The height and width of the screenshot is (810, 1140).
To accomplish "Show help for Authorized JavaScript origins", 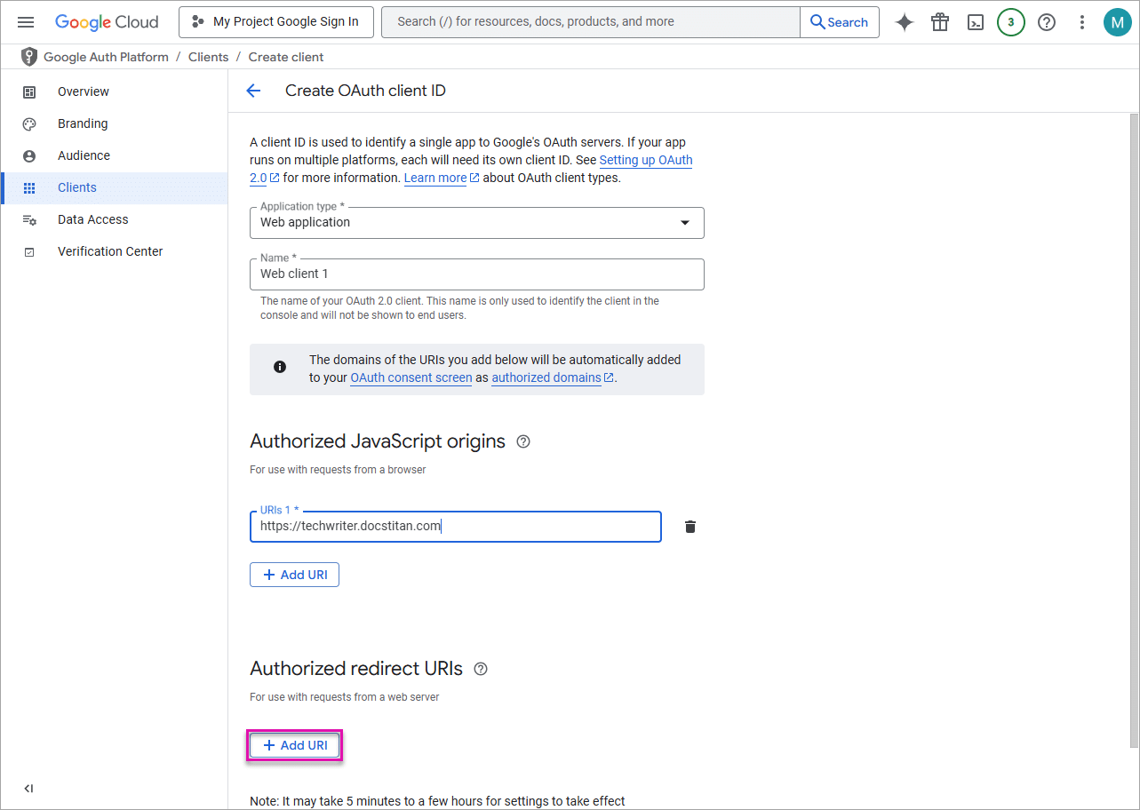I will 523,441.
